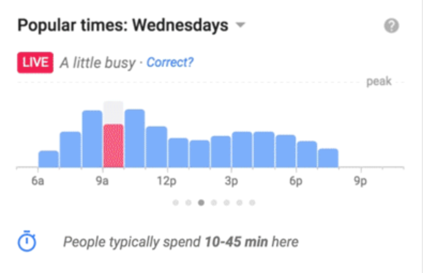Open the Wednesdays day dropdown arrow
Image resolution: width=423 pixels, height=273 pixels.
pyautogui.click(x=240, y=25)
